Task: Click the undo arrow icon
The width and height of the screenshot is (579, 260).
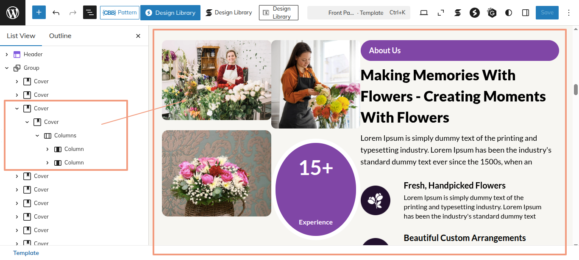Action: tap(56, 13)
